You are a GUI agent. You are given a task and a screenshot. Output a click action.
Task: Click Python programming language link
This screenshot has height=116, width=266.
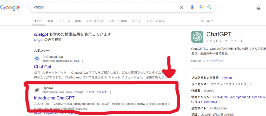[x=227, y=78]
